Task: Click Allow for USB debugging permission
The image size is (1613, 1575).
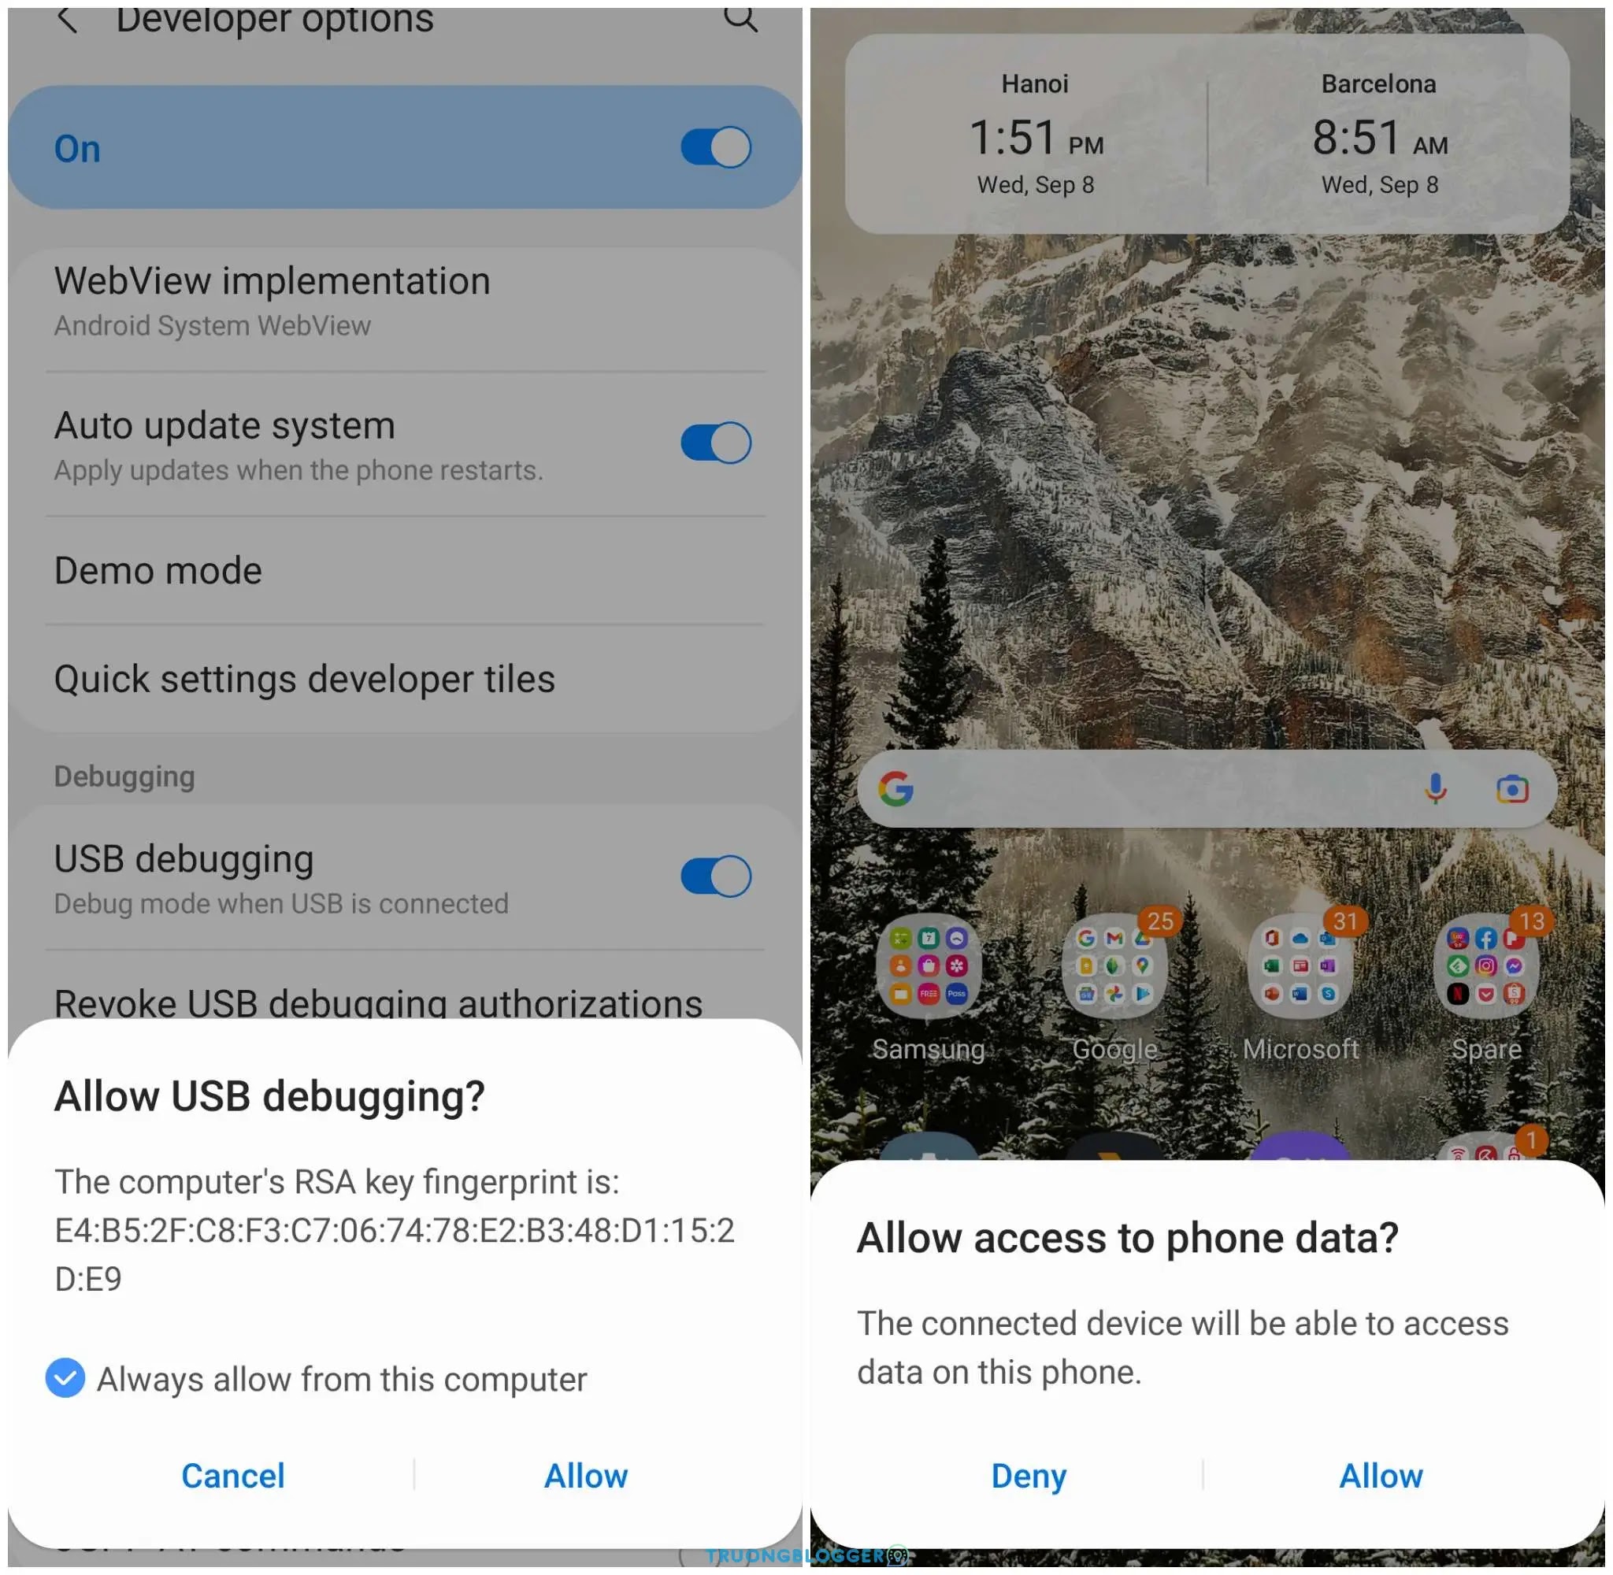Action: (x=586, y=1471)
